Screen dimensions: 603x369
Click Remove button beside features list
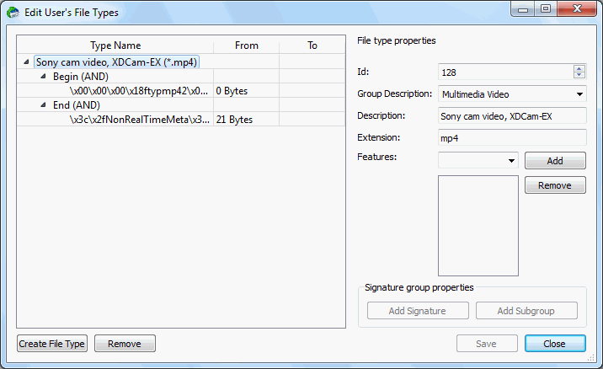555,185
